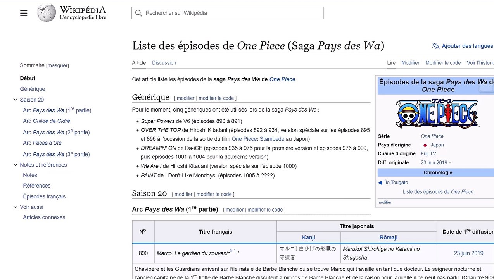494x279 pixels.
Task: Jump to Notes et références in sidebar
Action: (x=43, y=165)
